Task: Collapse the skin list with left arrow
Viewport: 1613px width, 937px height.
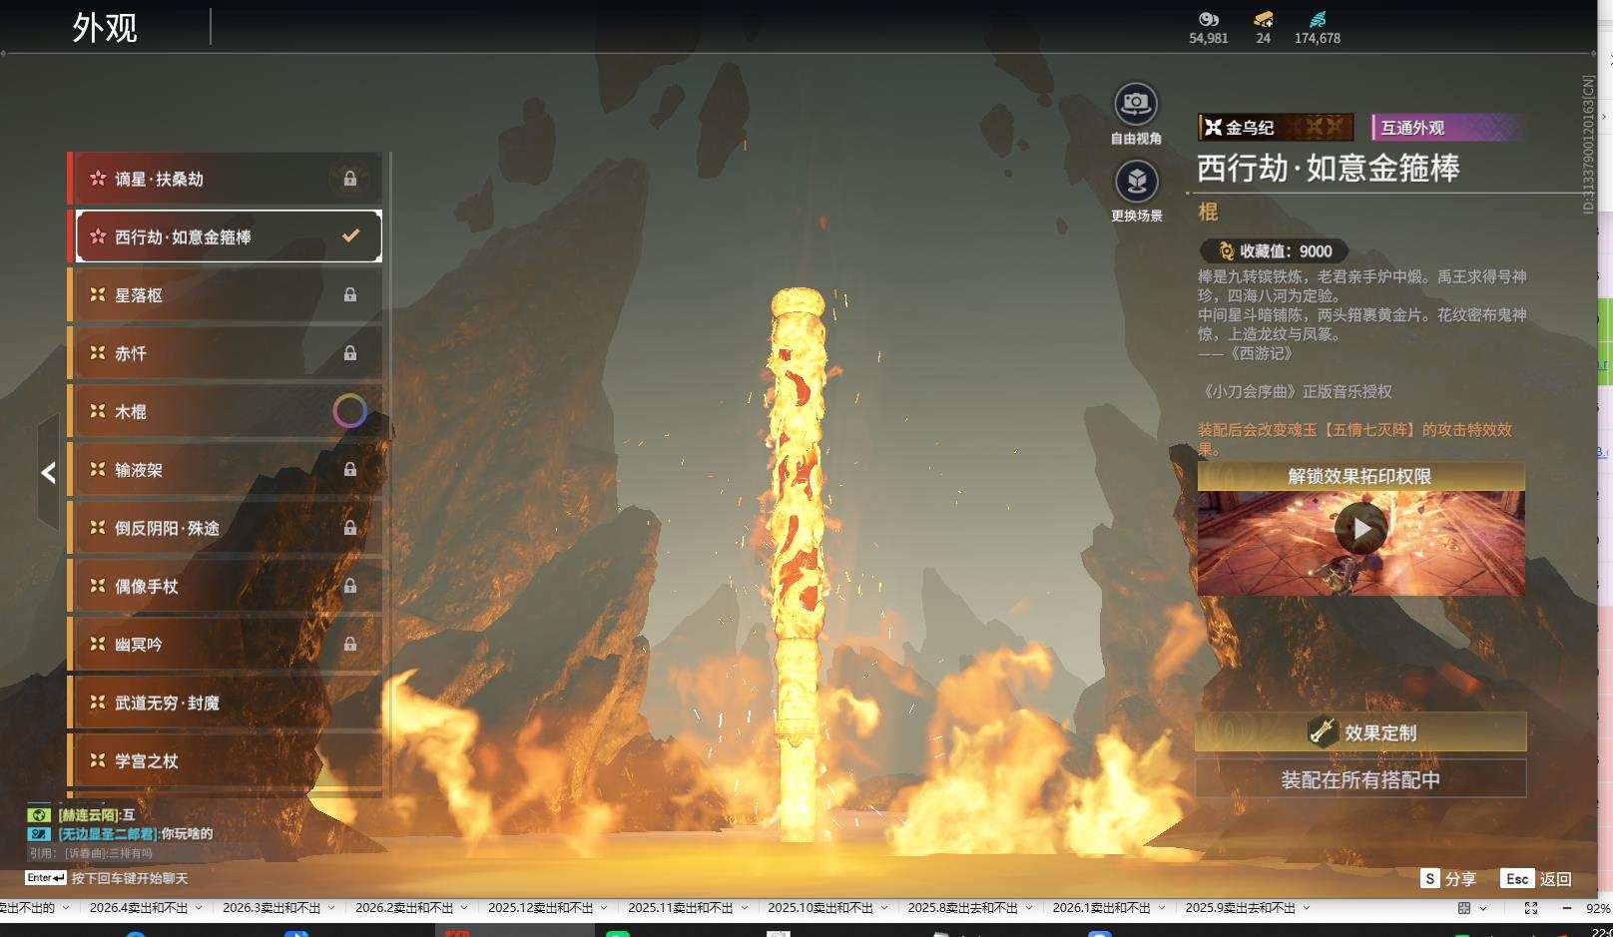Action: point(48,473)
